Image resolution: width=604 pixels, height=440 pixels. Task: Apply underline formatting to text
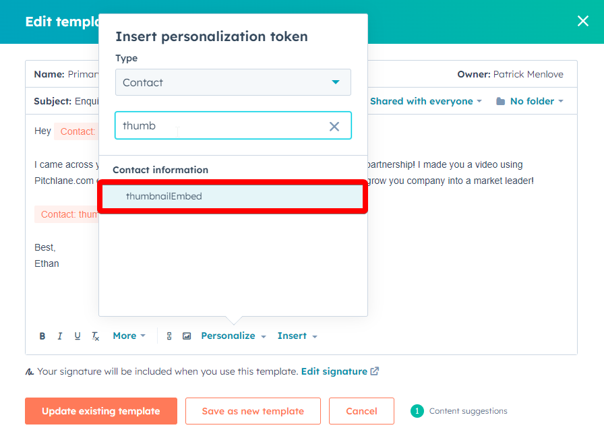[x=78, y=336]
